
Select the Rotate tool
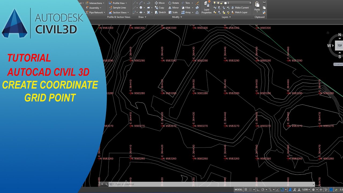[x=174, y=3]
